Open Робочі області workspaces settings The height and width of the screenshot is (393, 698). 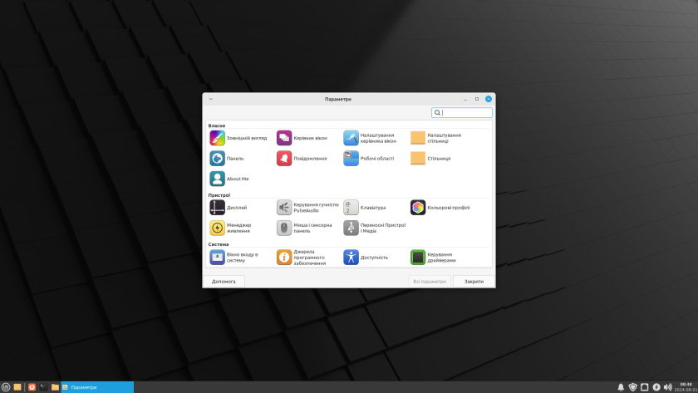click(x=369, y=159)
